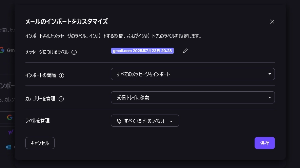This screenshot has width=300, height=168.
Task: Click caret arrow of category management select
Action: (x=270, y=97)
